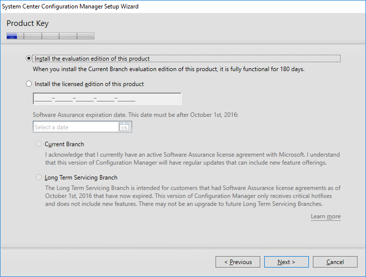Click the 180 days evaluation description text
Screen dimensions: 366x277
(x=168, y=69)
